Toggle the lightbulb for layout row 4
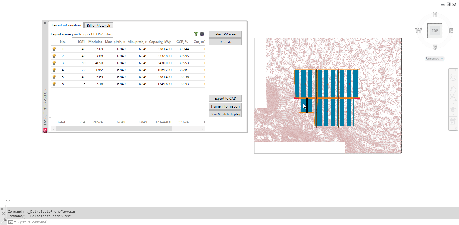 pos(54,70)
